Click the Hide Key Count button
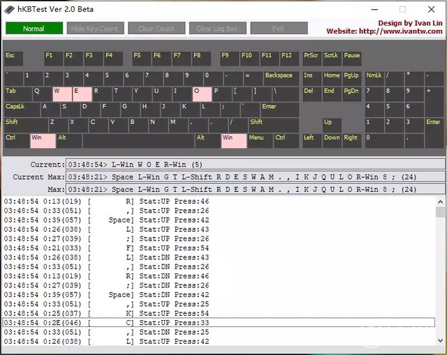The width and height of the screenshot is (447, 355). [96, 28]
